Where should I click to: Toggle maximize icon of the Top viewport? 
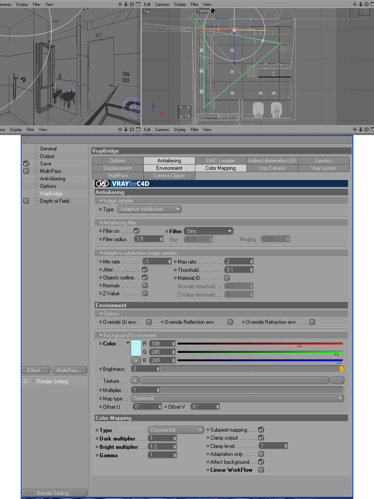pos(372,4)
